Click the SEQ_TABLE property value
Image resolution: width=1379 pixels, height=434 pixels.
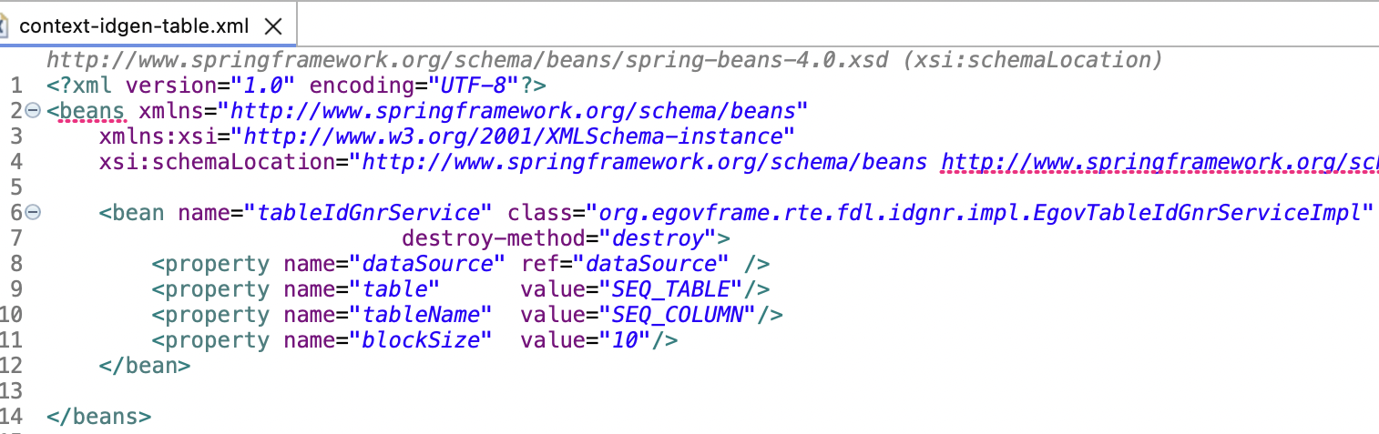click(x=670, y=289)
